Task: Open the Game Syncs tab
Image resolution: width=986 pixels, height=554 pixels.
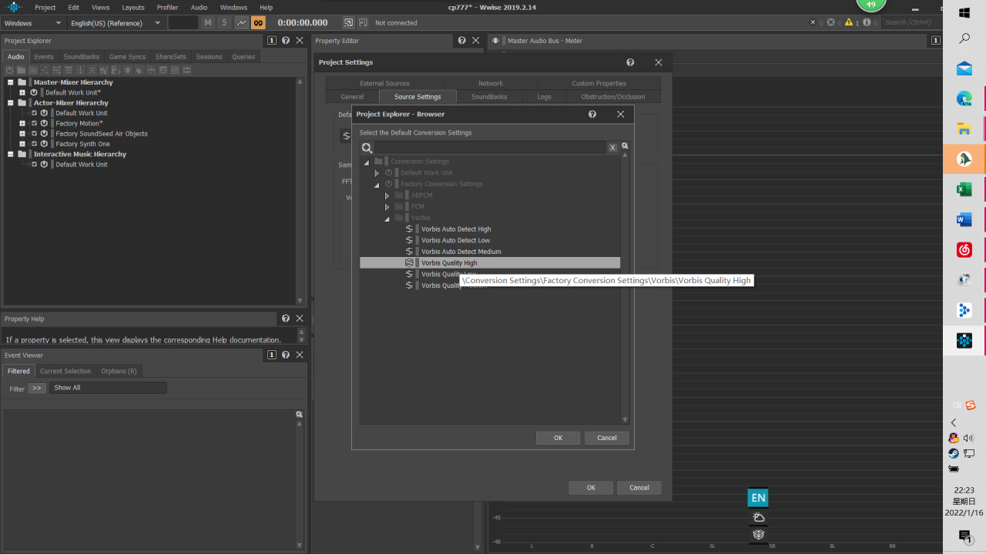Action: pos(127,57)
